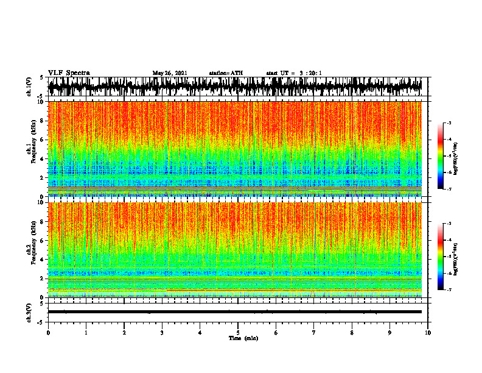Click the ch.2 colorbar unit label log(PSD)
Image resolution: width=482 pixels, height=373 pixels.
coord(456,259)
